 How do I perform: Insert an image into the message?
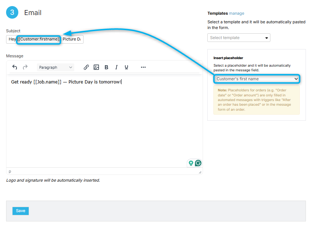(96, 67)
